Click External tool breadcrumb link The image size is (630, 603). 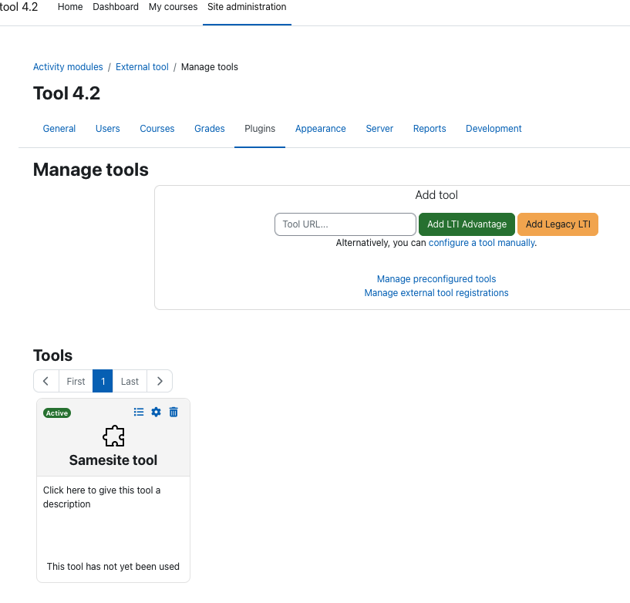(x=142, y=66)
